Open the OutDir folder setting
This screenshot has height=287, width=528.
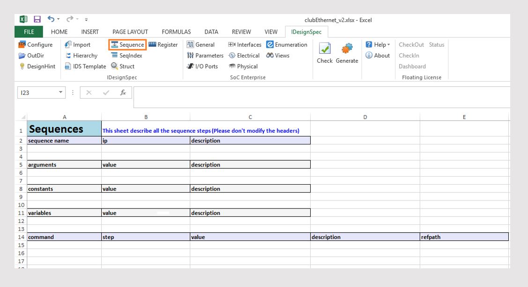click(x=31, y=56)
